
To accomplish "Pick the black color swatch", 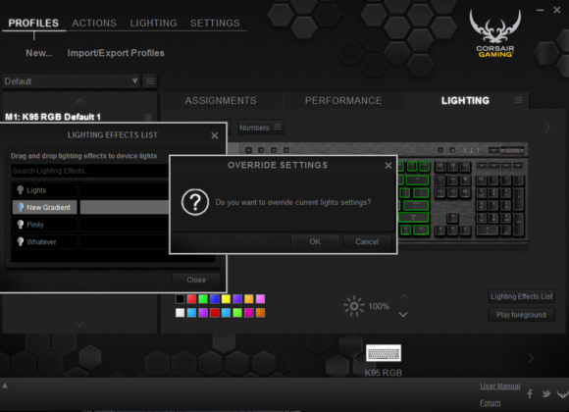I will [180, 299].
